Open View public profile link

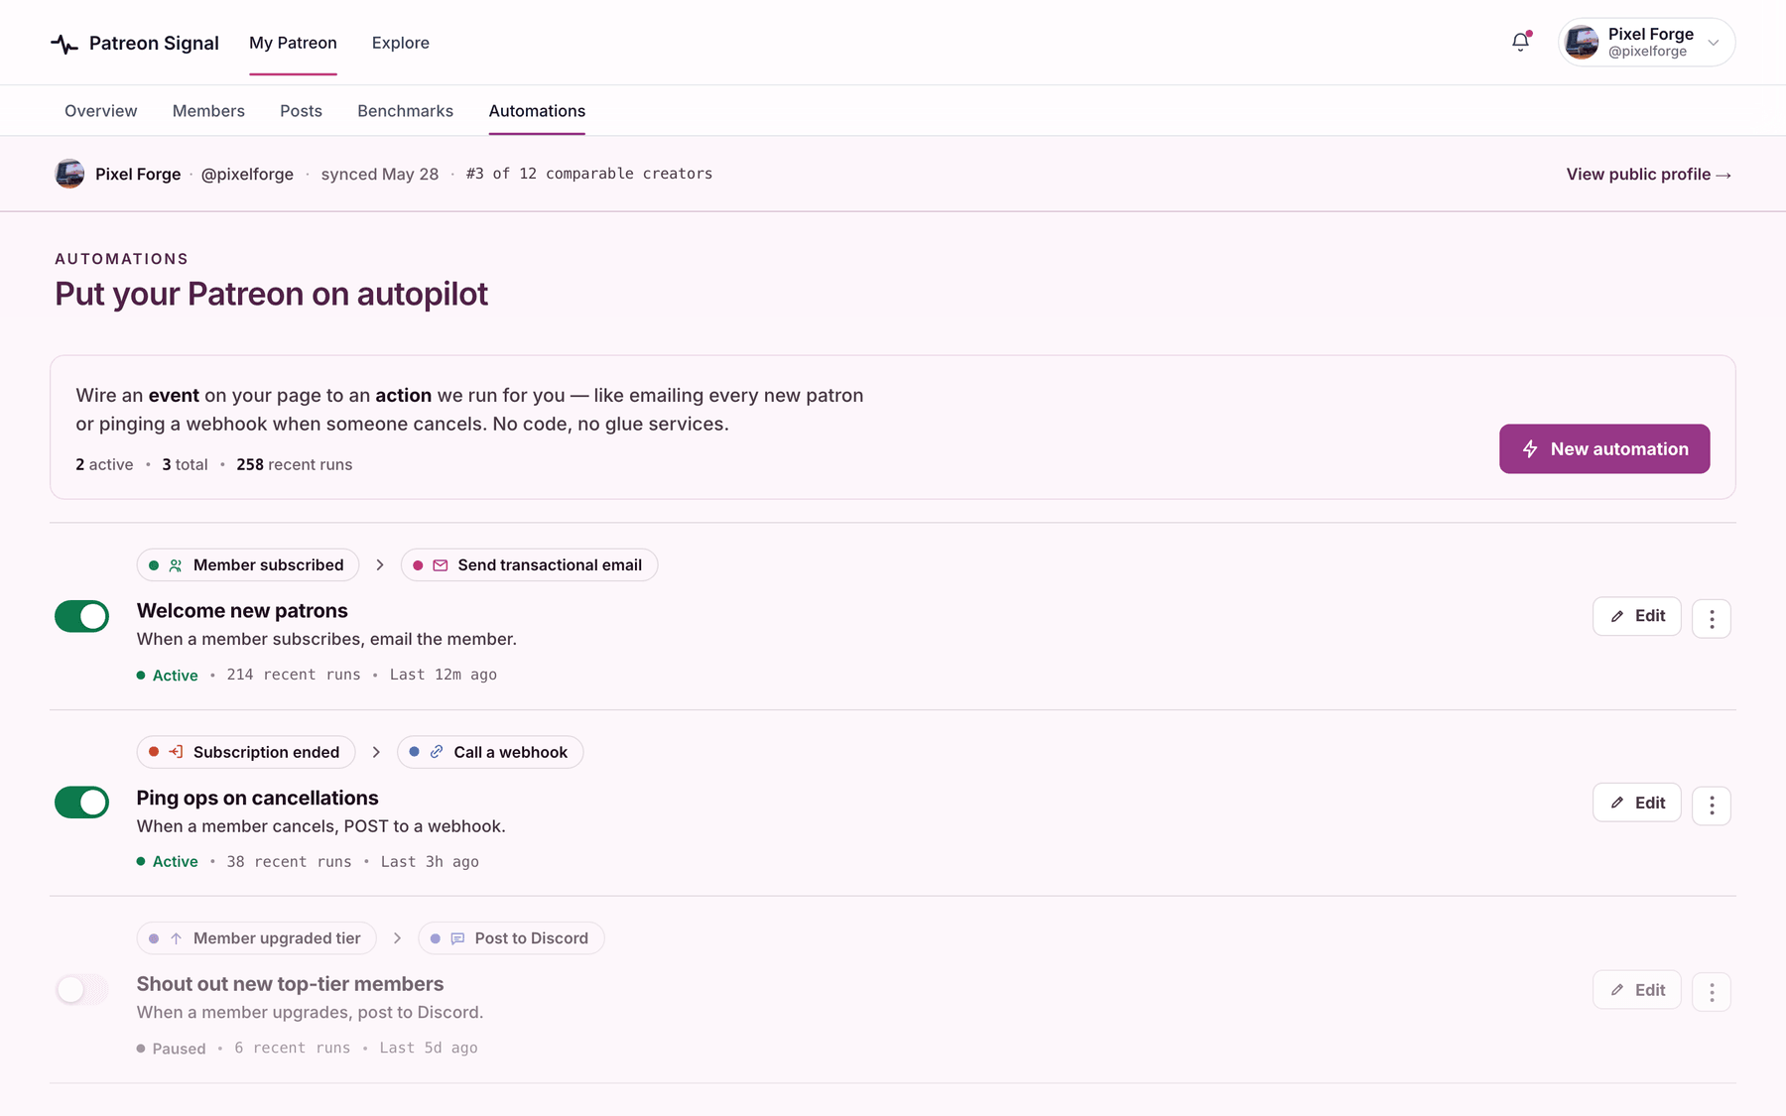pyautogui.click(x=1648, y=174)
